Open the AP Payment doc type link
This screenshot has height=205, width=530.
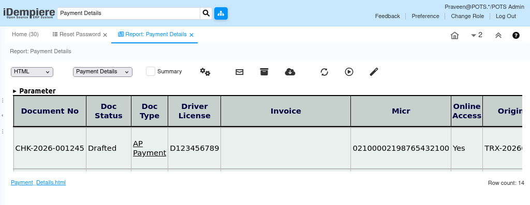[x=150, y=148]
